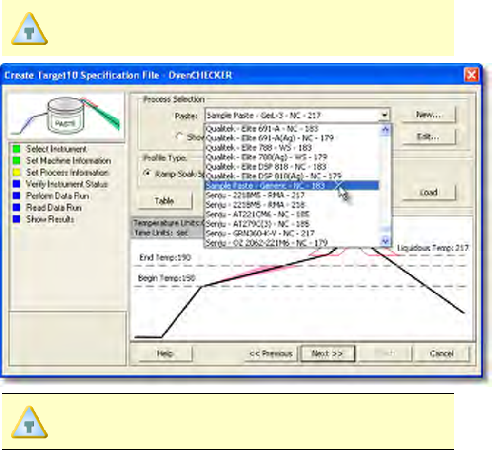The image size is (492, 450).
Task: Click the Time Units: sec label
Action: [161, 233]
